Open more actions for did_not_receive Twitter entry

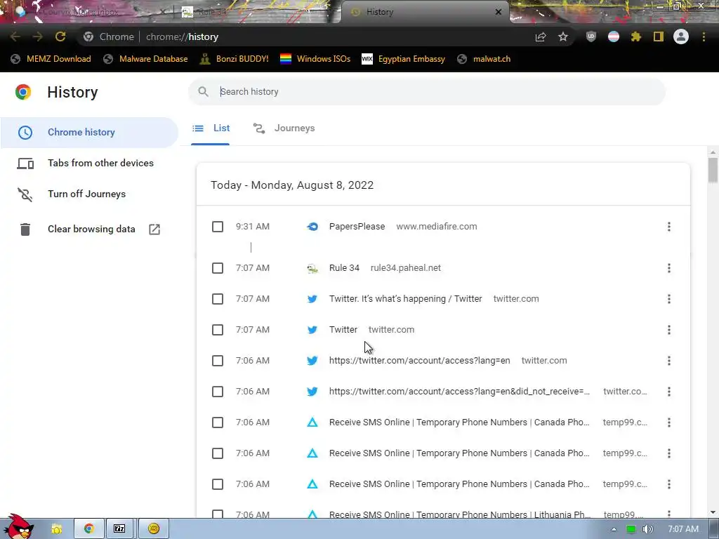(x=669, y=392)
